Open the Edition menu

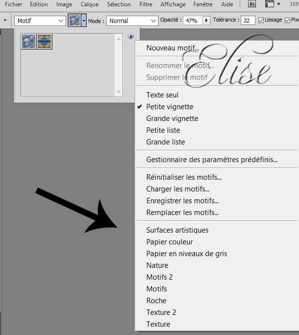click(x=39, y=4)
